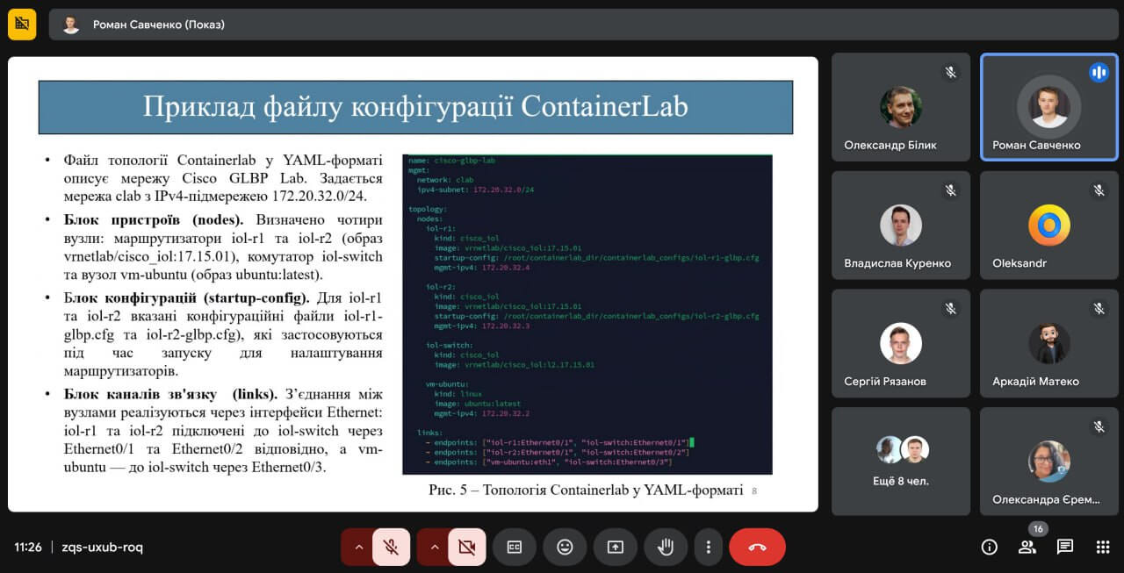The height and width of the screenshot is (573, 1124).
Task: Click the name label Олександр Білик
Action: coord(890,146)
